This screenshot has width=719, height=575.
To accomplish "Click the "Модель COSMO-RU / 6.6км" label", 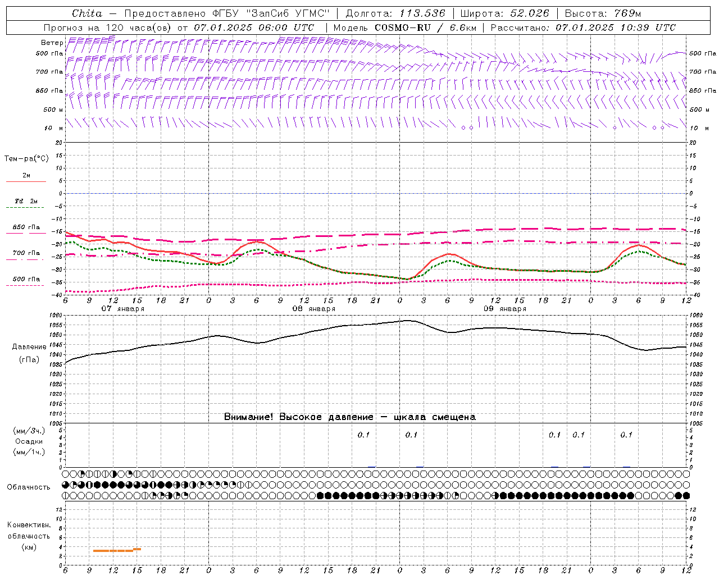I will coord(405,28).
